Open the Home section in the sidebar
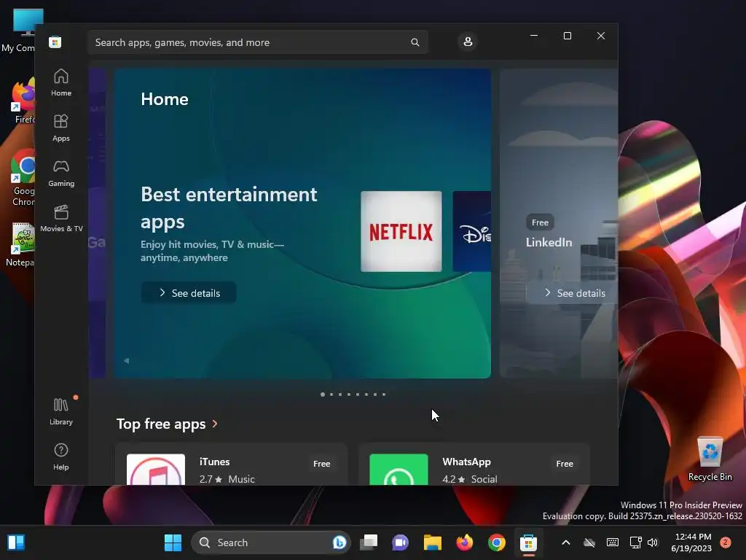 [61, 82]
